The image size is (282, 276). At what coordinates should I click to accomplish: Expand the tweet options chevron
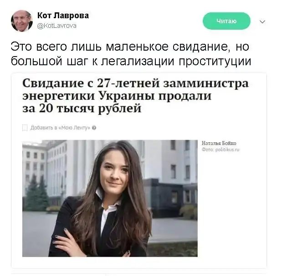click(262, 22)
